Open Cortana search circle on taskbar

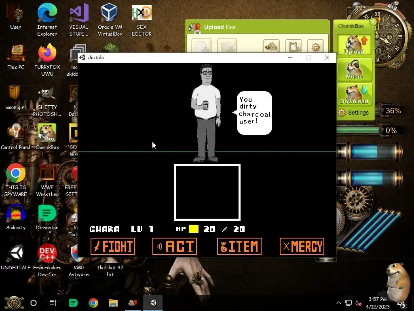34,303
